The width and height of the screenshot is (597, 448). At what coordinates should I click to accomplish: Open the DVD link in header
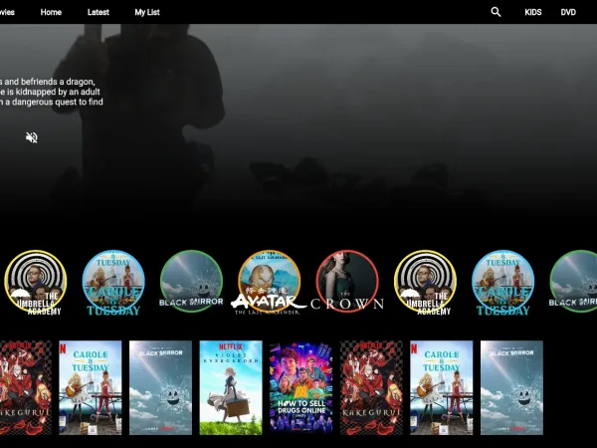point(568,12)
